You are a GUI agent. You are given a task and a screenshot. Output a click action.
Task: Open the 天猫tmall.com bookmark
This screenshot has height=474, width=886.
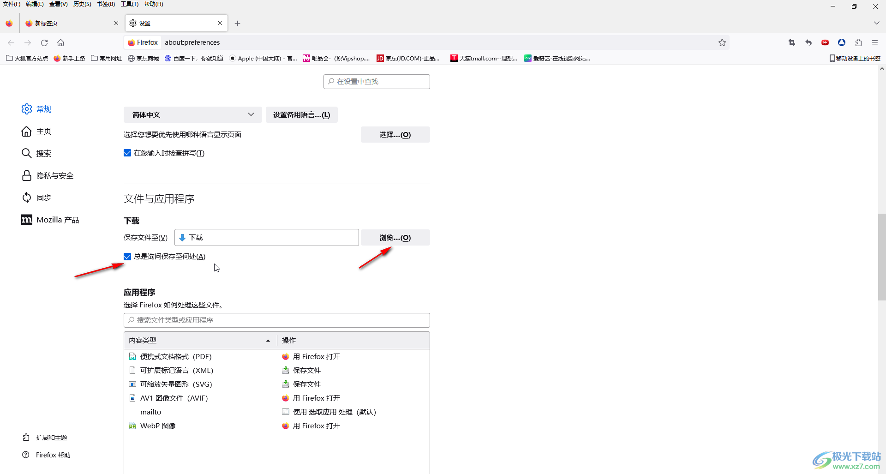point(484,58)
